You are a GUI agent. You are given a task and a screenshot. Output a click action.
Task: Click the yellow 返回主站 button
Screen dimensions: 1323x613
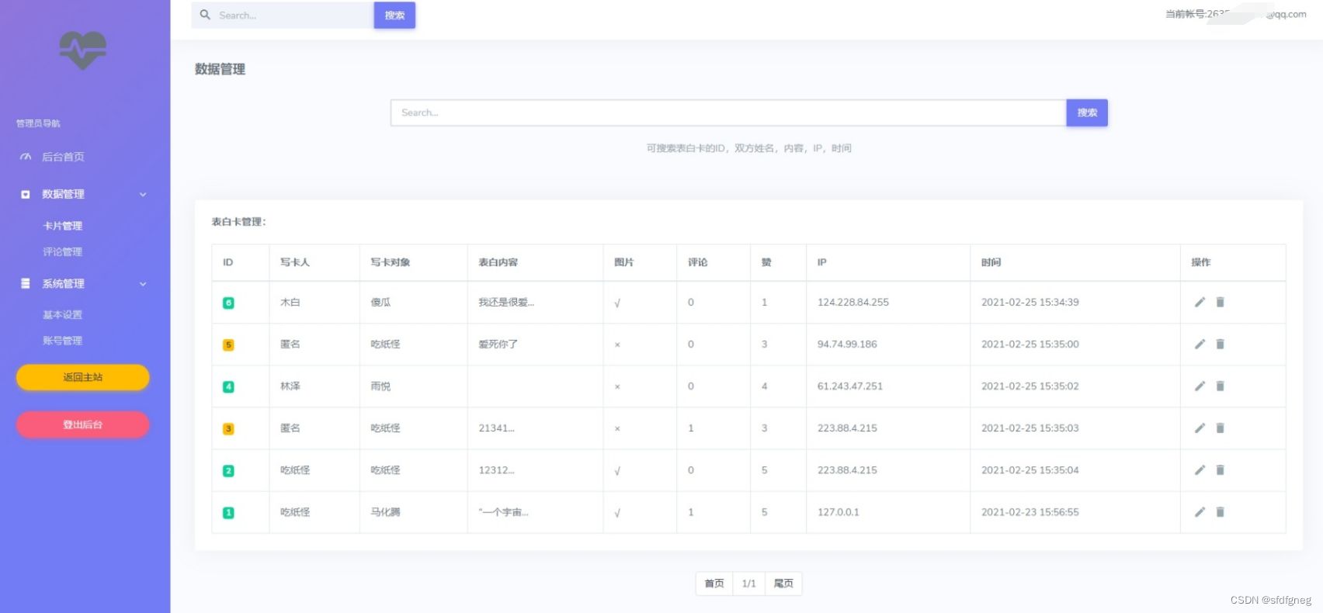pos(83,377)
